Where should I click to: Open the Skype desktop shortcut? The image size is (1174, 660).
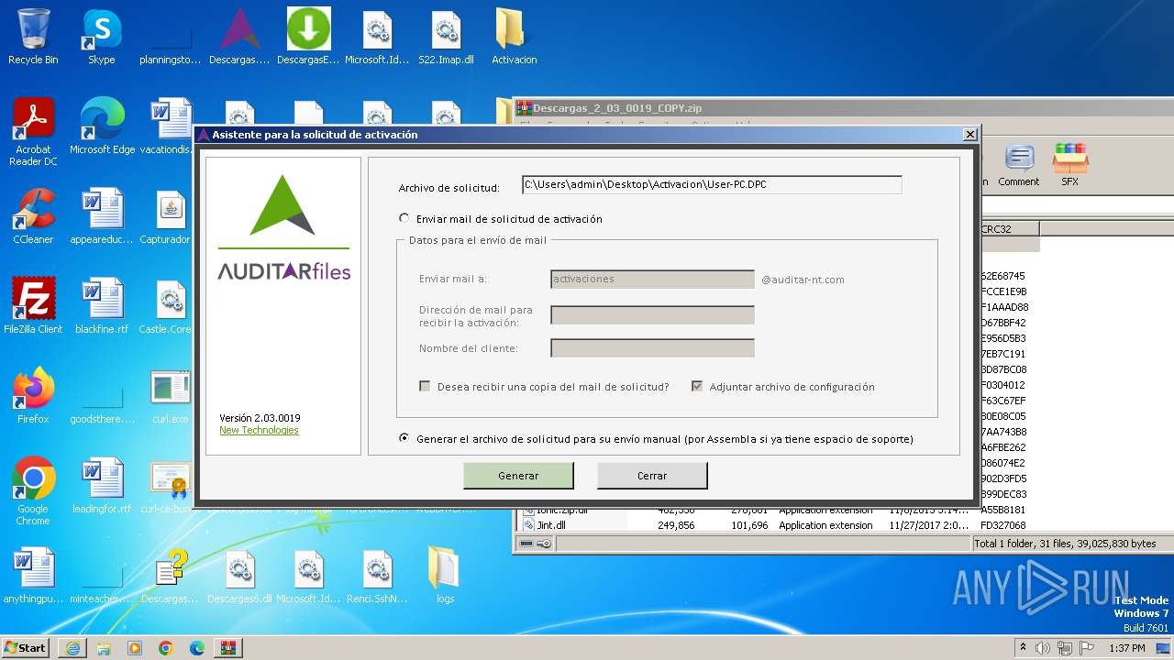tap(101, 37)
